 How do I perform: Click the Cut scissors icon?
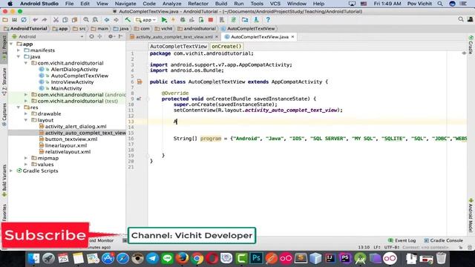point(56,20)
